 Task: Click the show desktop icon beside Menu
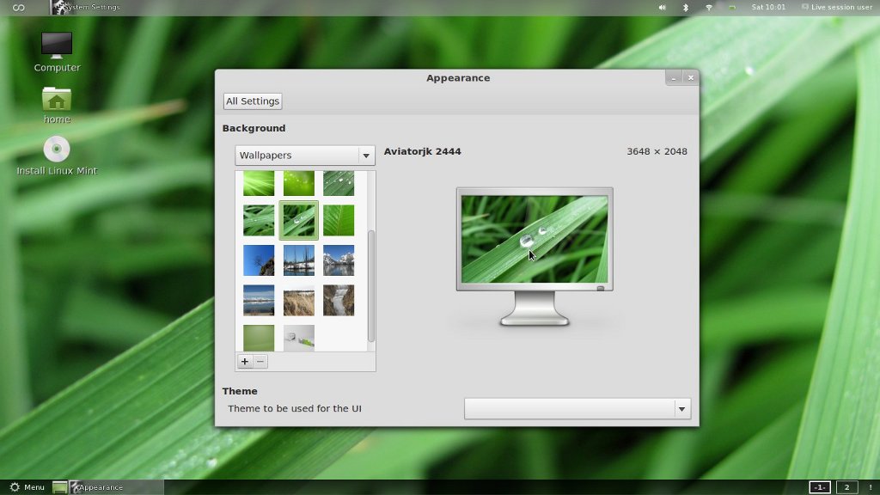[x=59, y=487]
